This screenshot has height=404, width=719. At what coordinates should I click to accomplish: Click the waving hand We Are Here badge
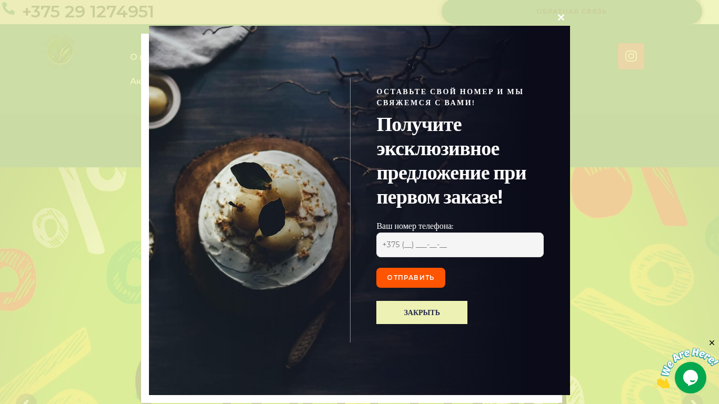pyautogui.click(x=685, y=367)
